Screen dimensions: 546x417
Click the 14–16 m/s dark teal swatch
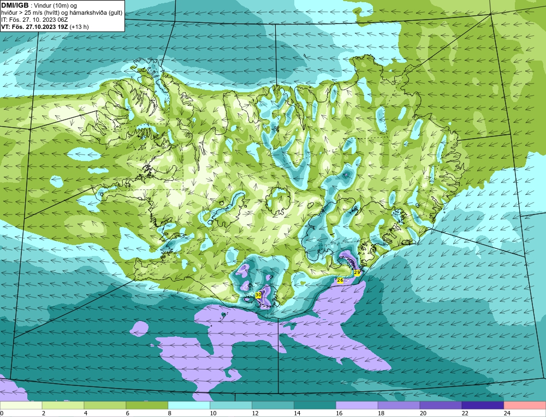pyautogui.click(x=315, y=406)
